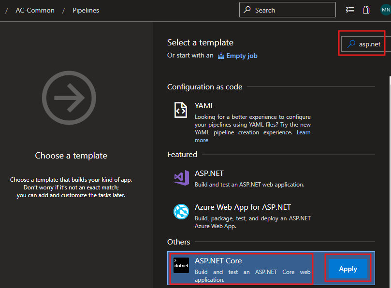
Task: Focus the top Search input field
Action: [x=287, y=10]
